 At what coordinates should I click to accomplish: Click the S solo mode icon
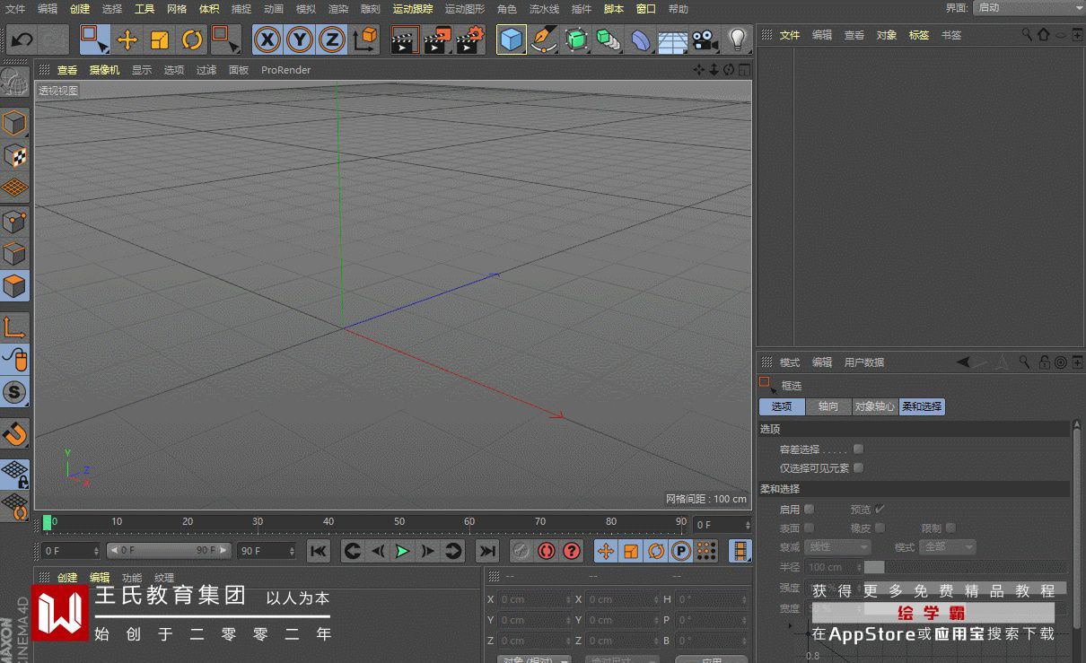[15, 392]
